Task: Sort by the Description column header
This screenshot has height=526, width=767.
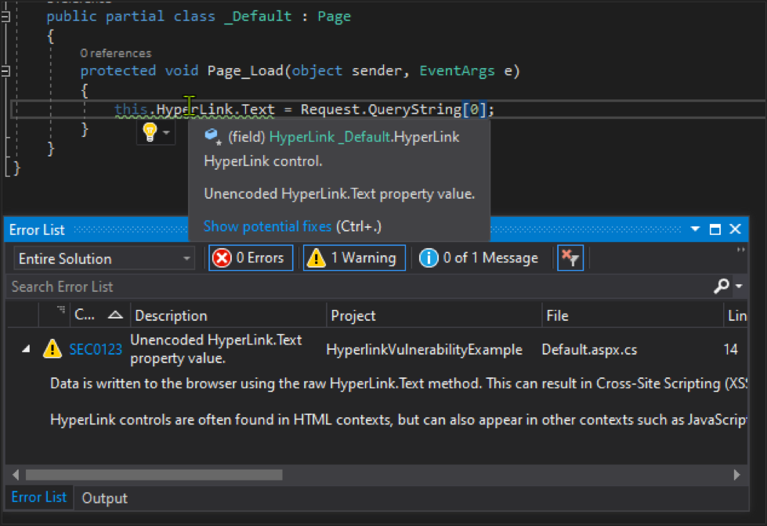Action: click(x=228, y=315)
